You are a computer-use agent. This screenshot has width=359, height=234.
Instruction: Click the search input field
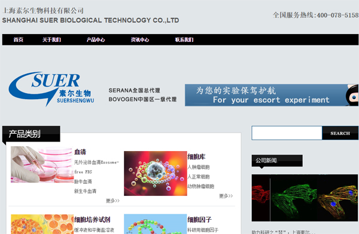[287, 133]
